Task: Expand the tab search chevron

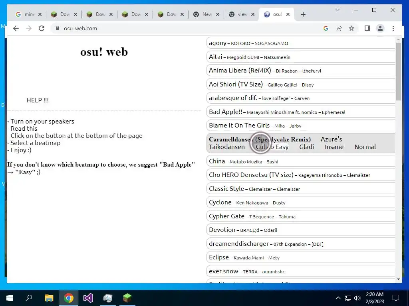Action: (337, 10)
